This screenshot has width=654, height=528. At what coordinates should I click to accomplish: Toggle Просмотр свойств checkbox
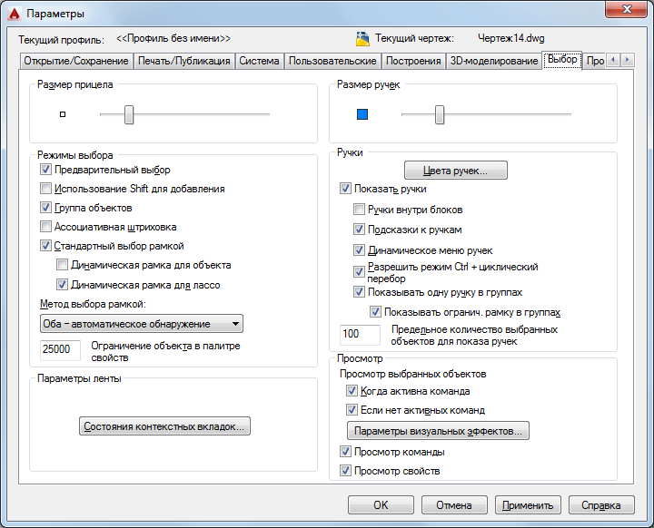[345, 471]
